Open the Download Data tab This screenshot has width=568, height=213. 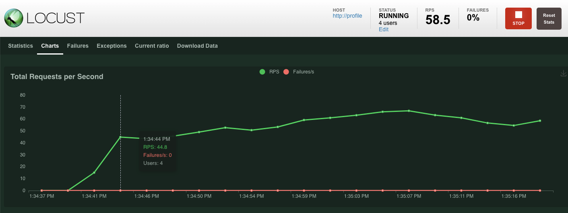(x=197, y=46)
